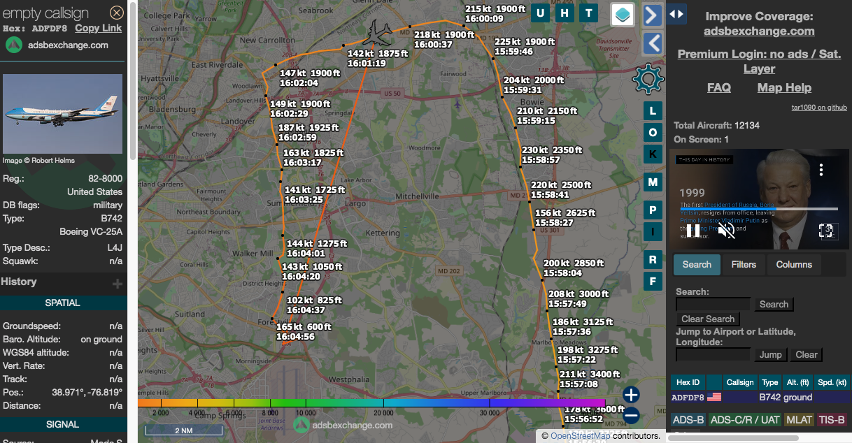Toggle the H map button

[x=565, y=13]
